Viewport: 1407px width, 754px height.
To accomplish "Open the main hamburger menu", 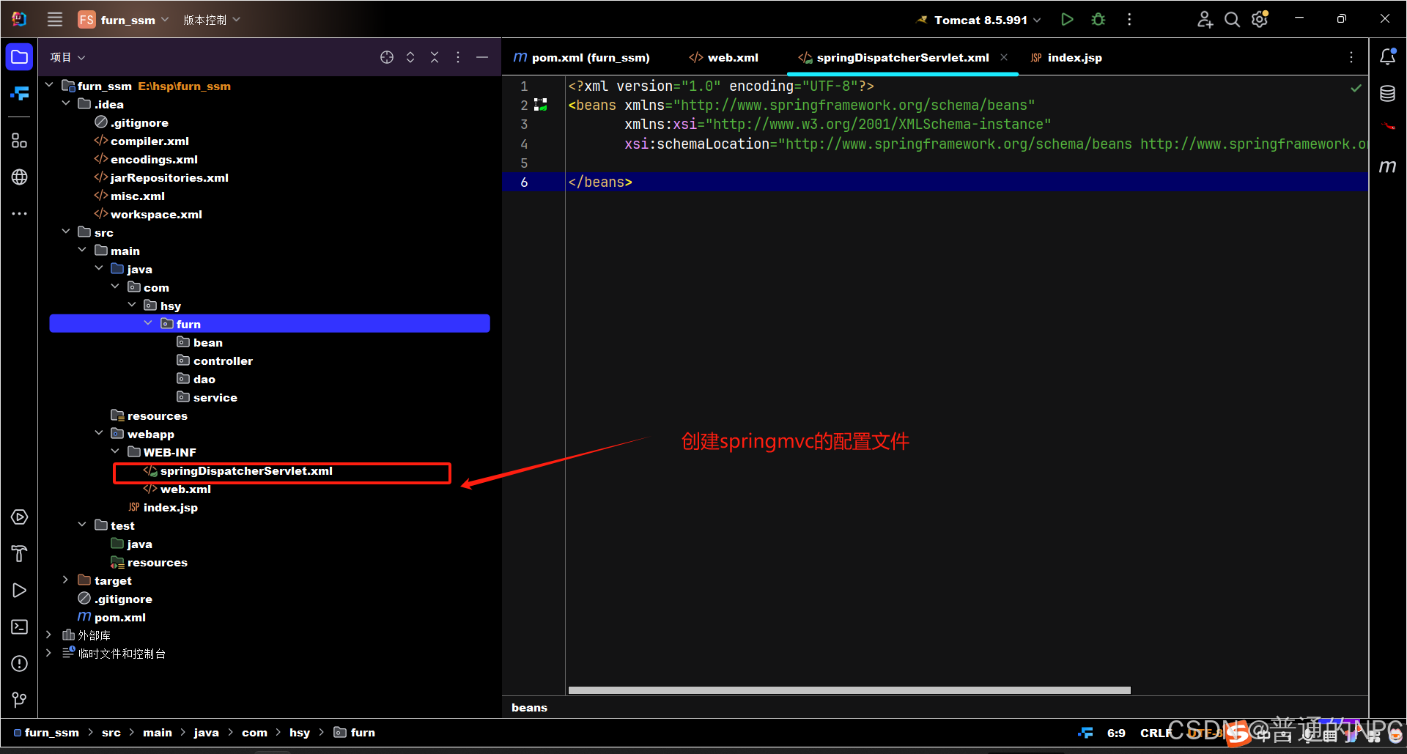I will pyautogui.click(x=55, y=20).
